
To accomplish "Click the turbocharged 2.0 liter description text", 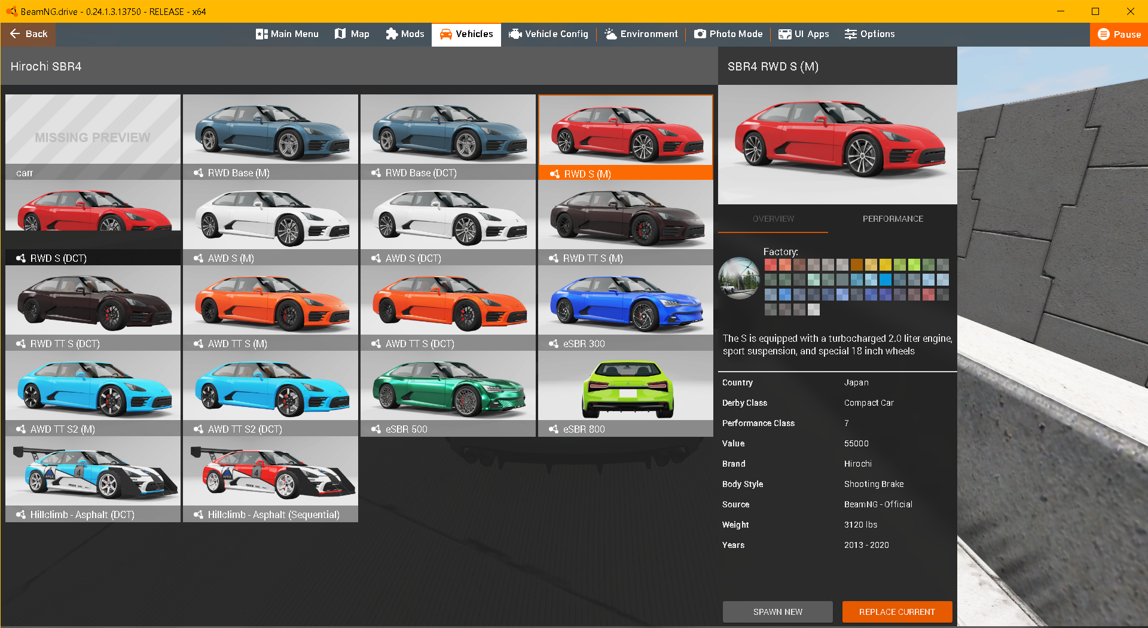I will tap(837, 345).
